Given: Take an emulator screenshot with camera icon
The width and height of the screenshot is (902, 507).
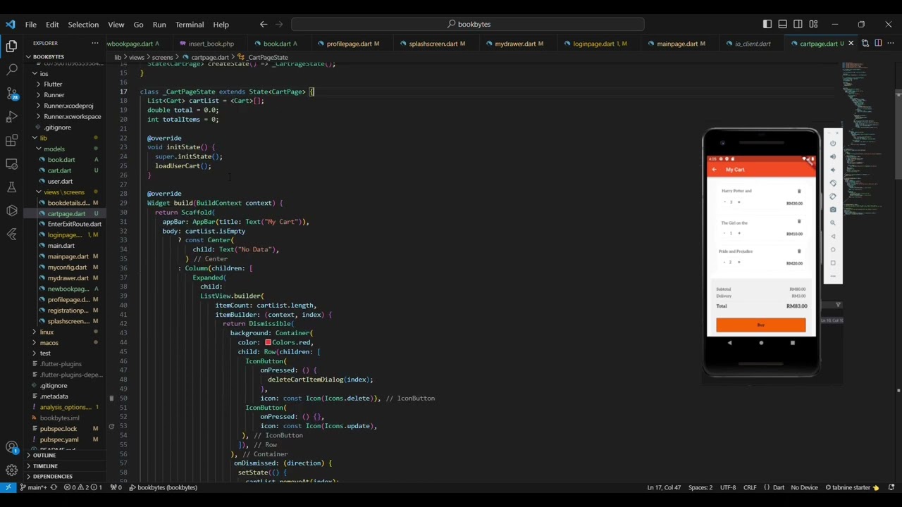Looking at the screenshot, I should (833, 210).
